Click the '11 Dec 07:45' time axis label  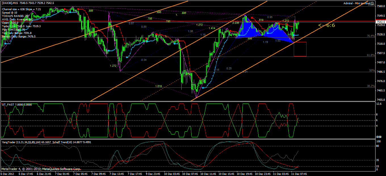click(299, 174)
